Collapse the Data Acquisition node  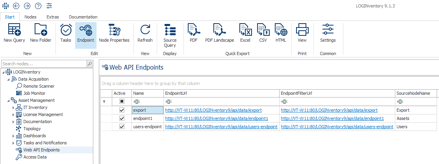click(9, 79)
